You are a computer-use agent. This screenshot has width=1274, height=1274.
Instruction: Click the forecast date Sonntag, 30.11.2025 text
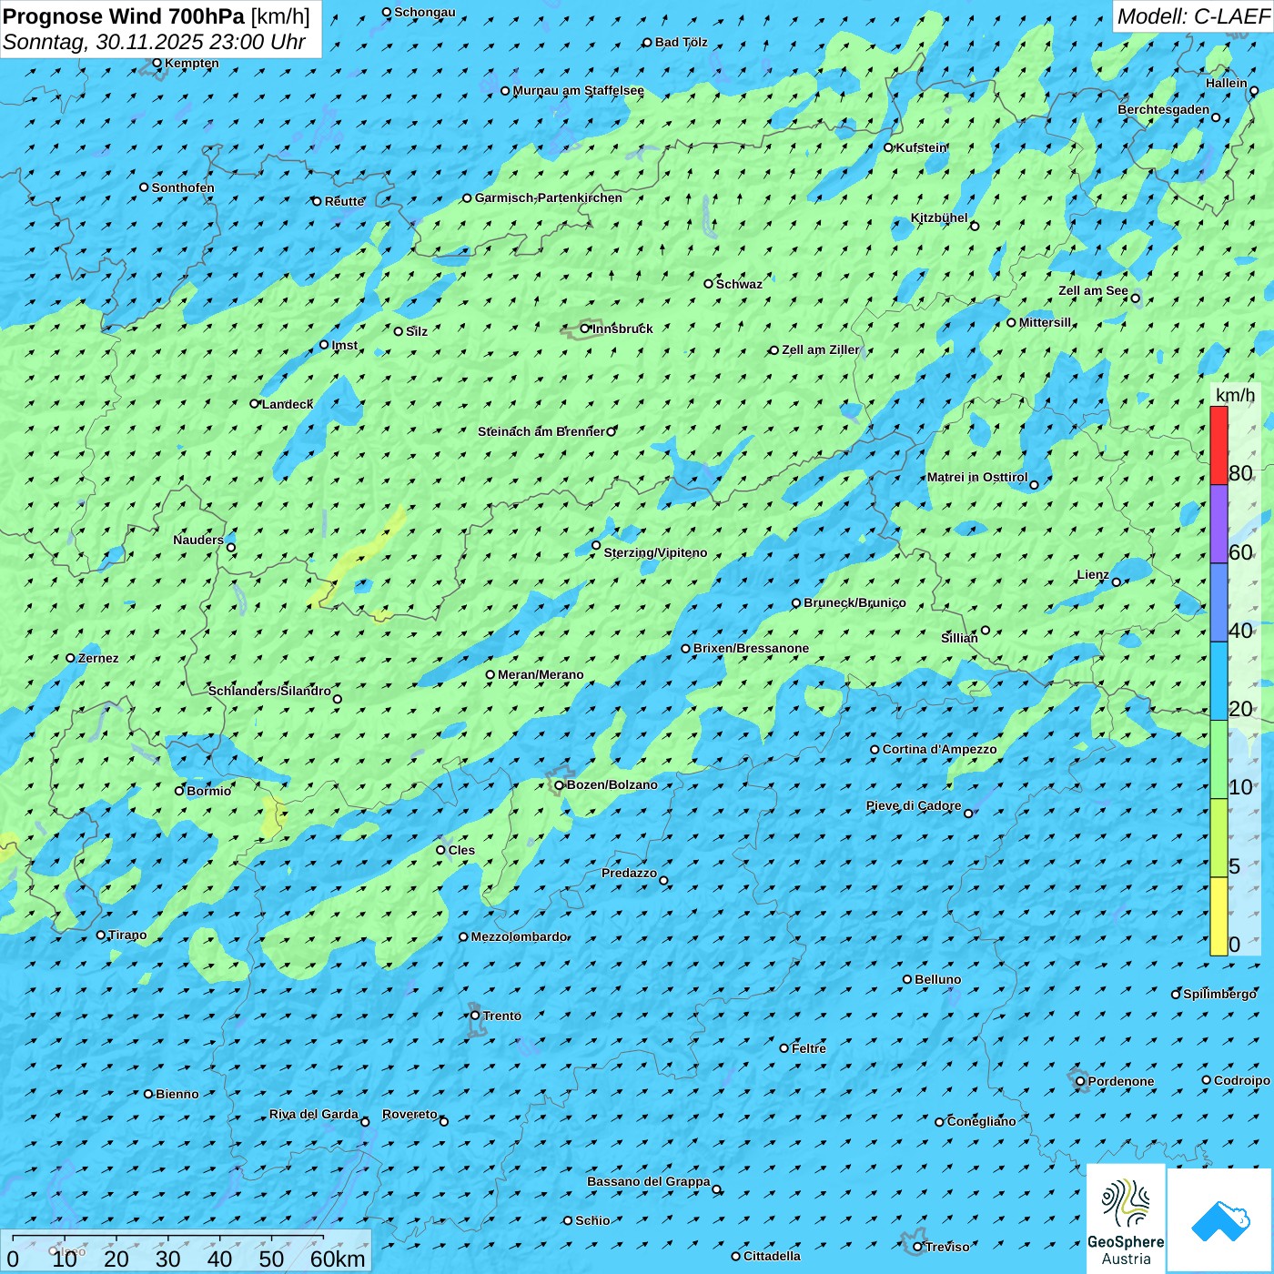pos(155,42)
